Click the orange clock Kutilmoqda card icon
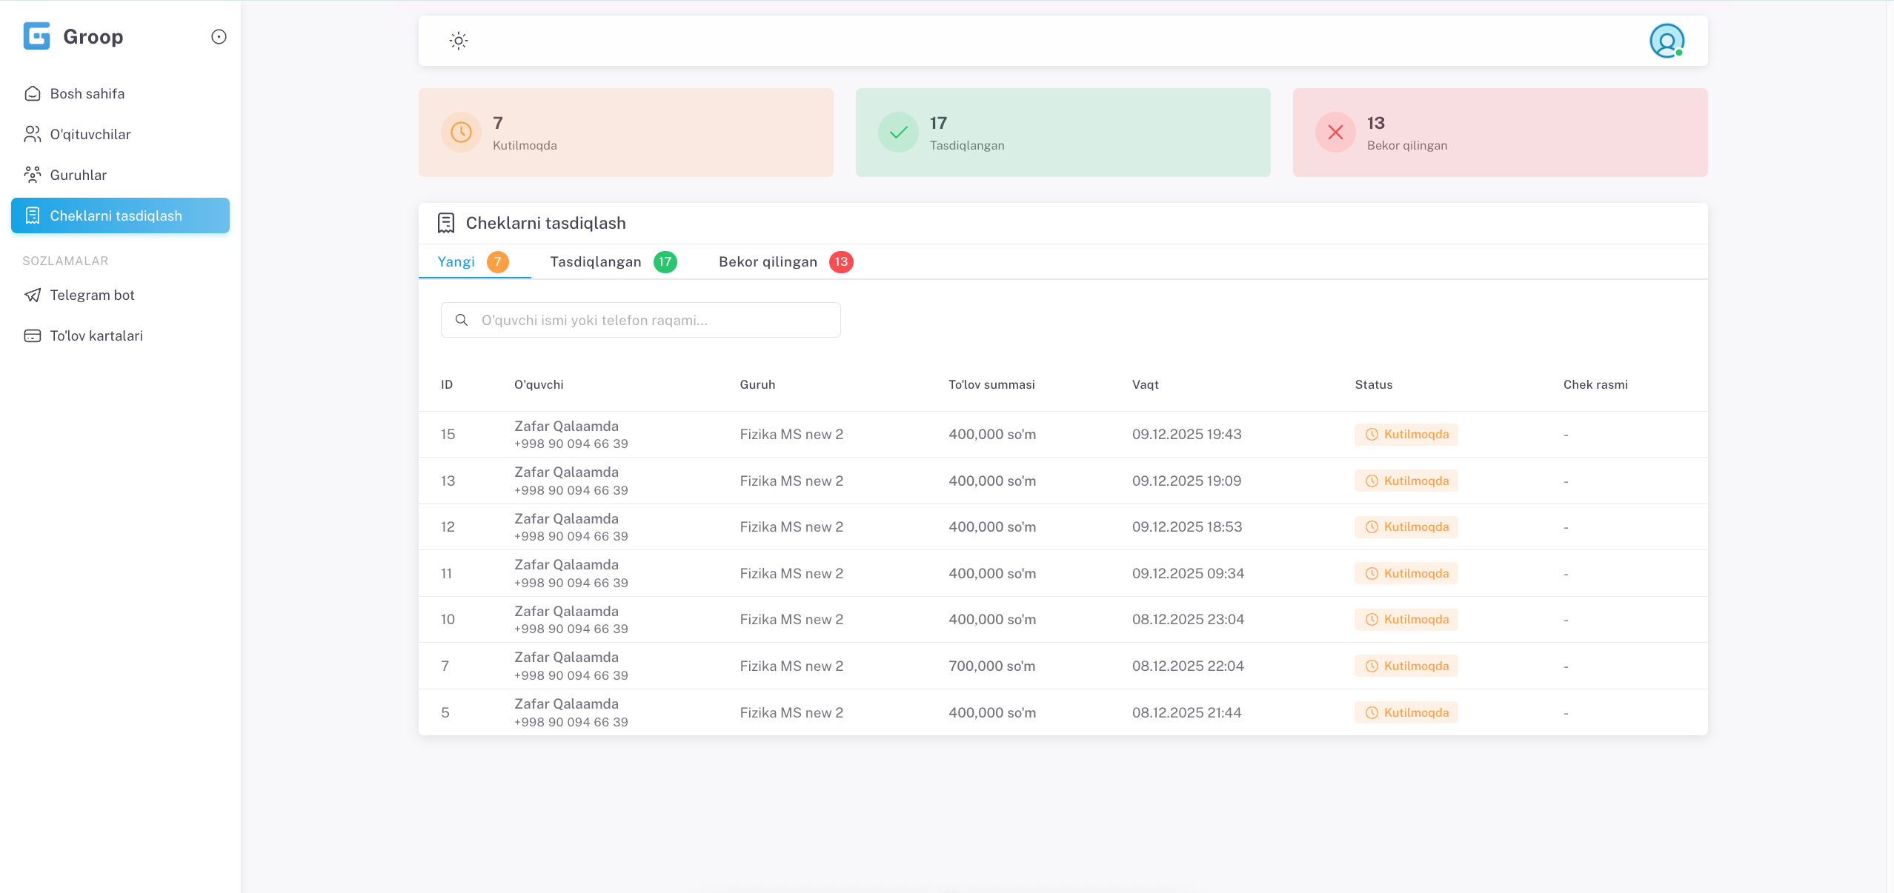This screenshot has height=893, width=1894. (x=461, y=133)
